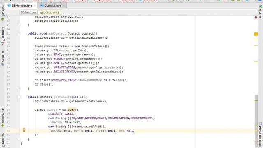Collapse the getContact method fold marker
Viewport: 263px width, 148px height.
(x=19, y=97)
